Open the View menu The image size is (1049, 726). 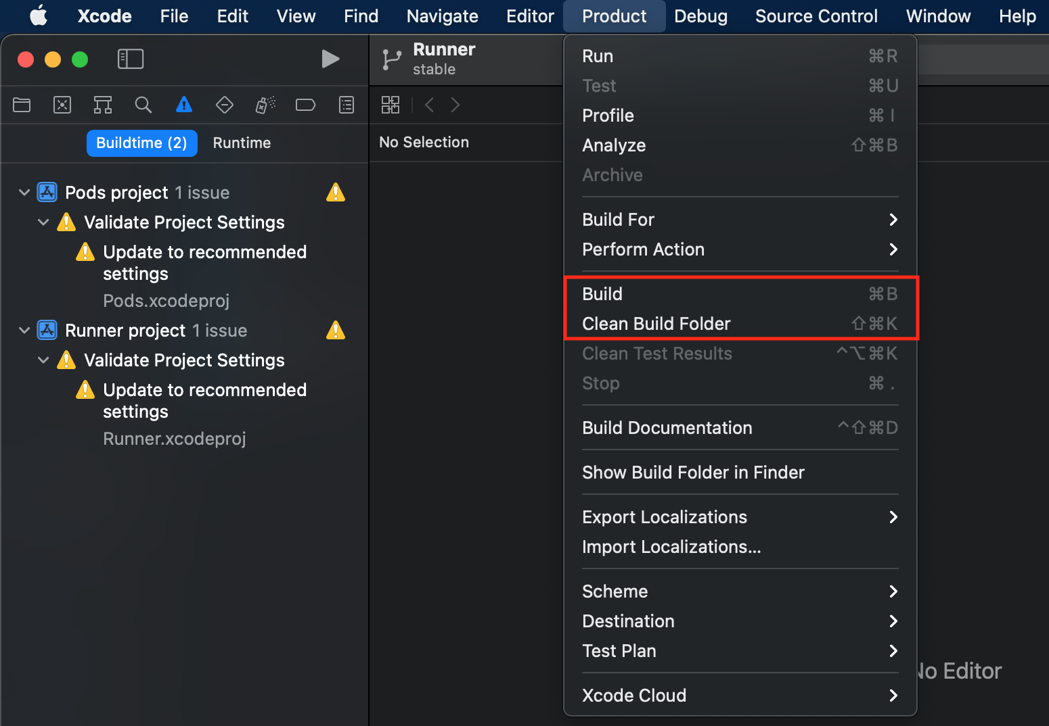(296, 16)
